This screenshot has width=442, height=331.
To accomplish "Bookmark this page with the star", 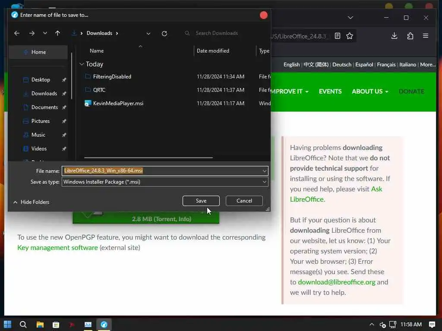I will tap(350, 36).
